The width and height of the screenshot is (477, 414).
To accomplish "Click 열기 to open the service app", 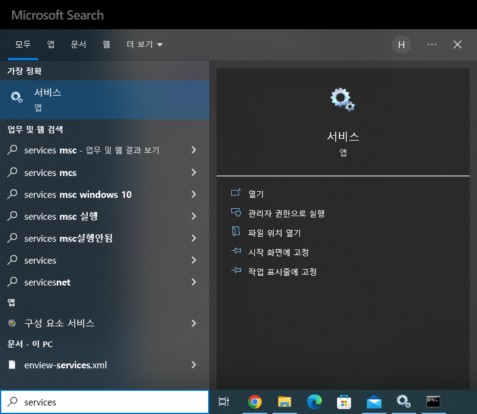I will [256, 194].
